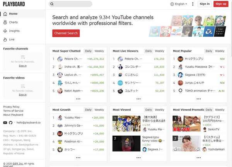Click hello@playboard.co email link
Screen dimensions: 232x167
pos(29,123)
